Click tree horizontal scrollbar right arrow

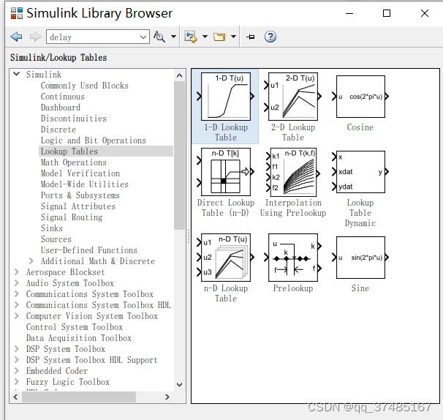[167, 397]
